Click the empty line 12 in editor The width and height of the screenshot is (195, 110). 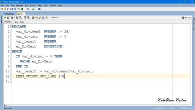[x=101, y=81]
